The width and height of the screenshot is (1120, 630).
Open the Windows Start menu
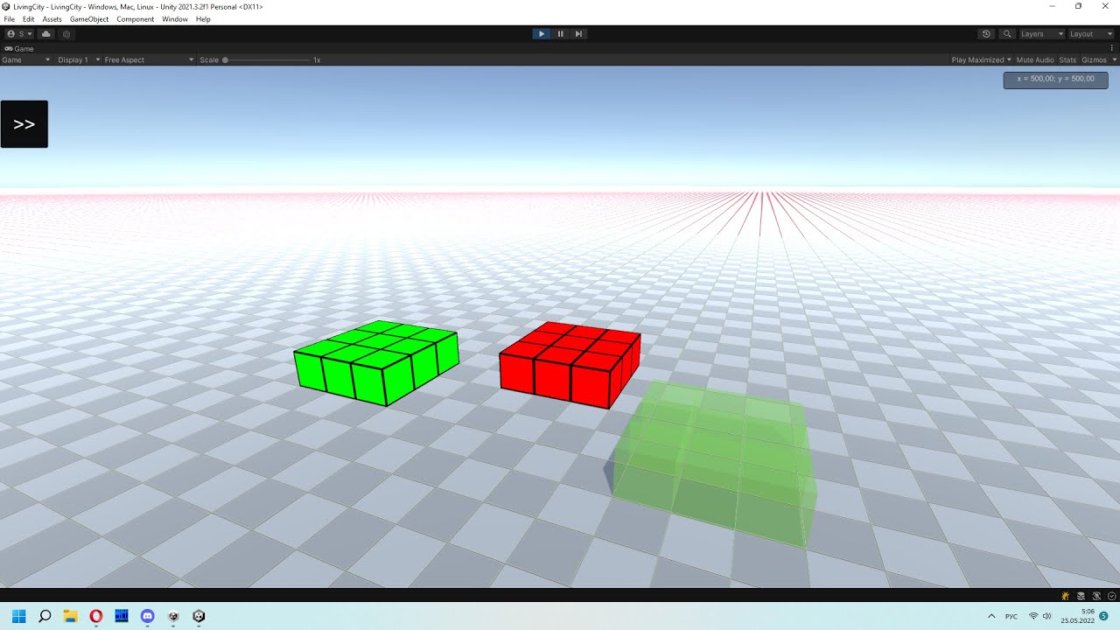click(x=18, y=616)
